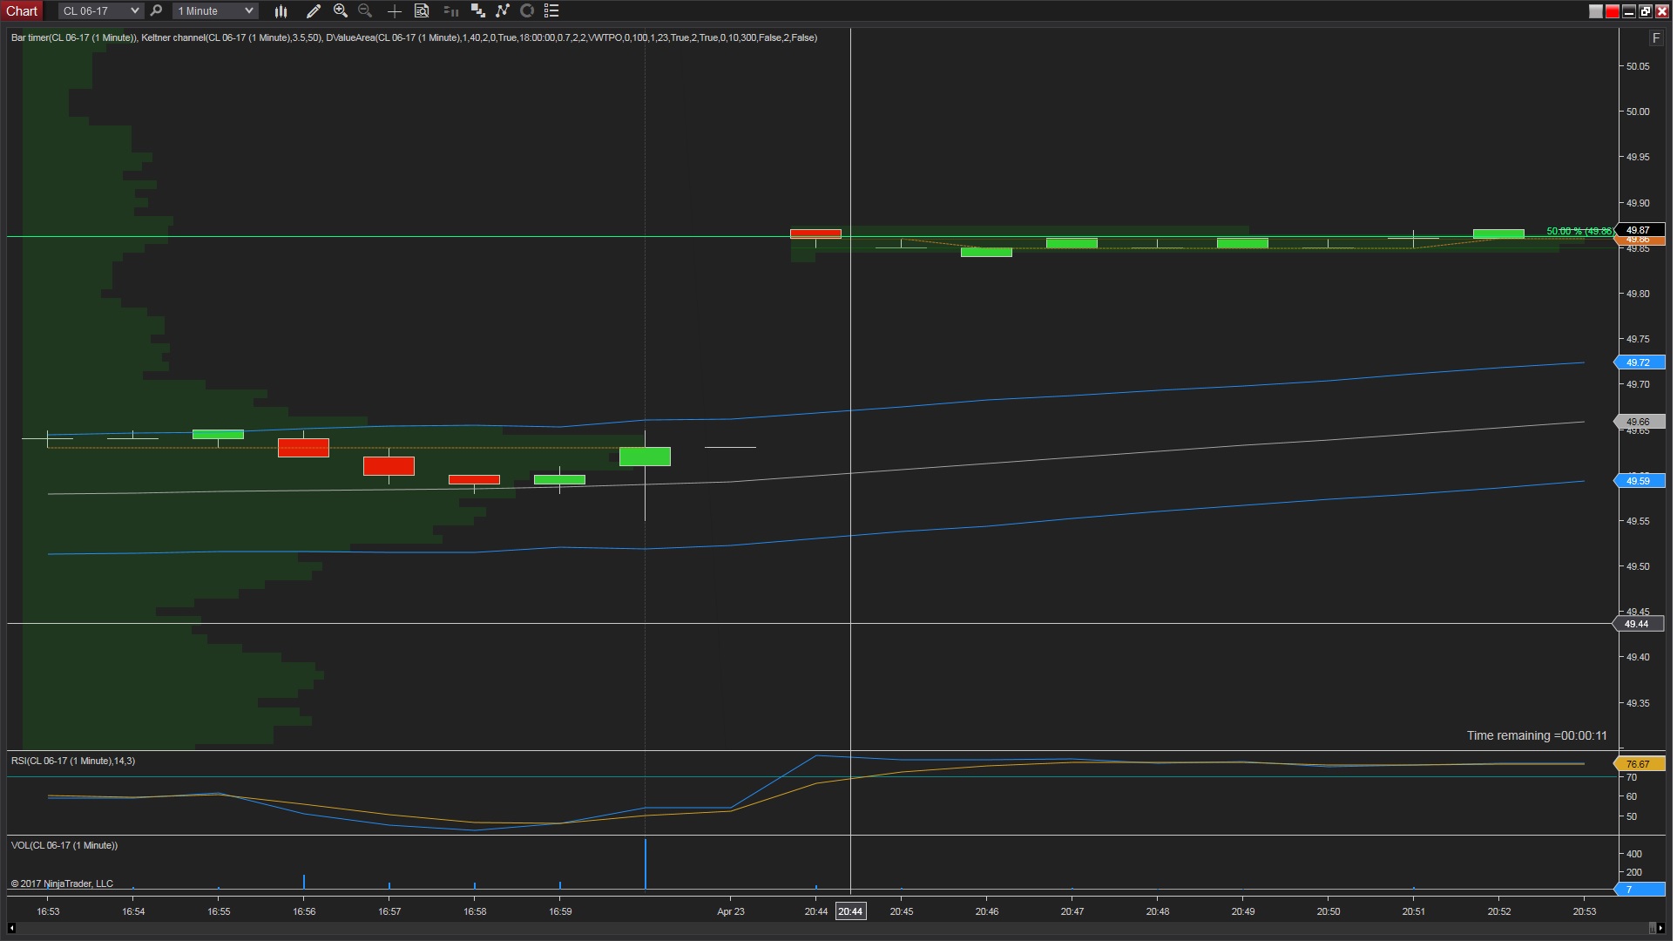The image size is (1677, 941).
Task: Select the pencil drawing tools icon
Action: 314,11
